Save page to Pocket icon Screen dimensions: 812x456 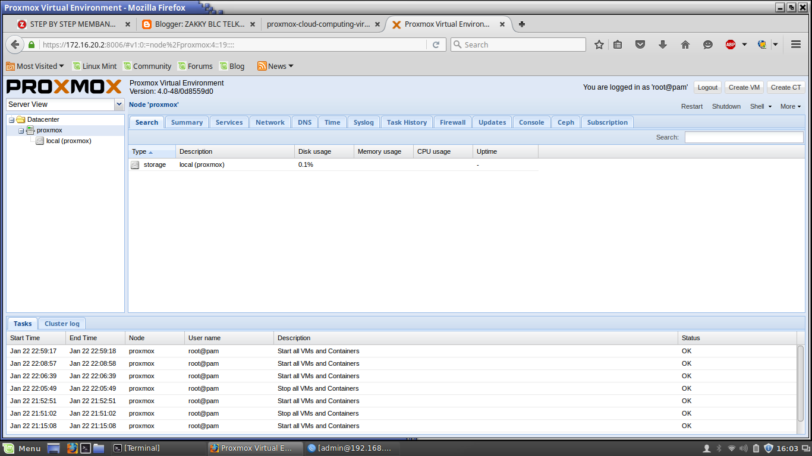tap(640, 45)
